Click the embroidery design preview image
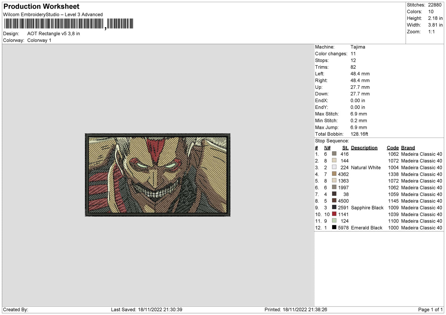This screenshot has width=446, height=315. tap(157, 175)
